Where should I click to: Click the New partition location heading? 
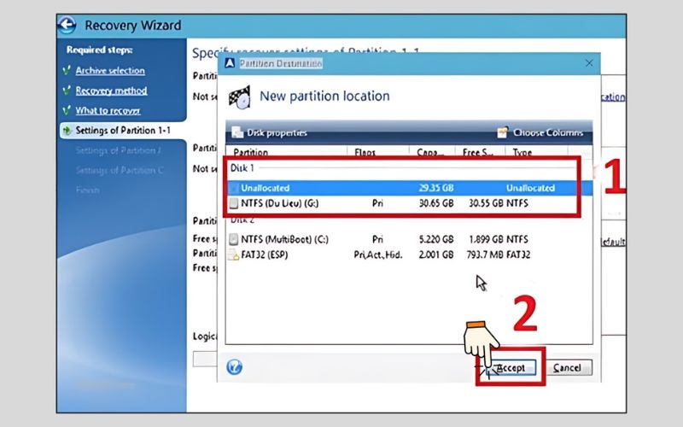pos(324,96)
